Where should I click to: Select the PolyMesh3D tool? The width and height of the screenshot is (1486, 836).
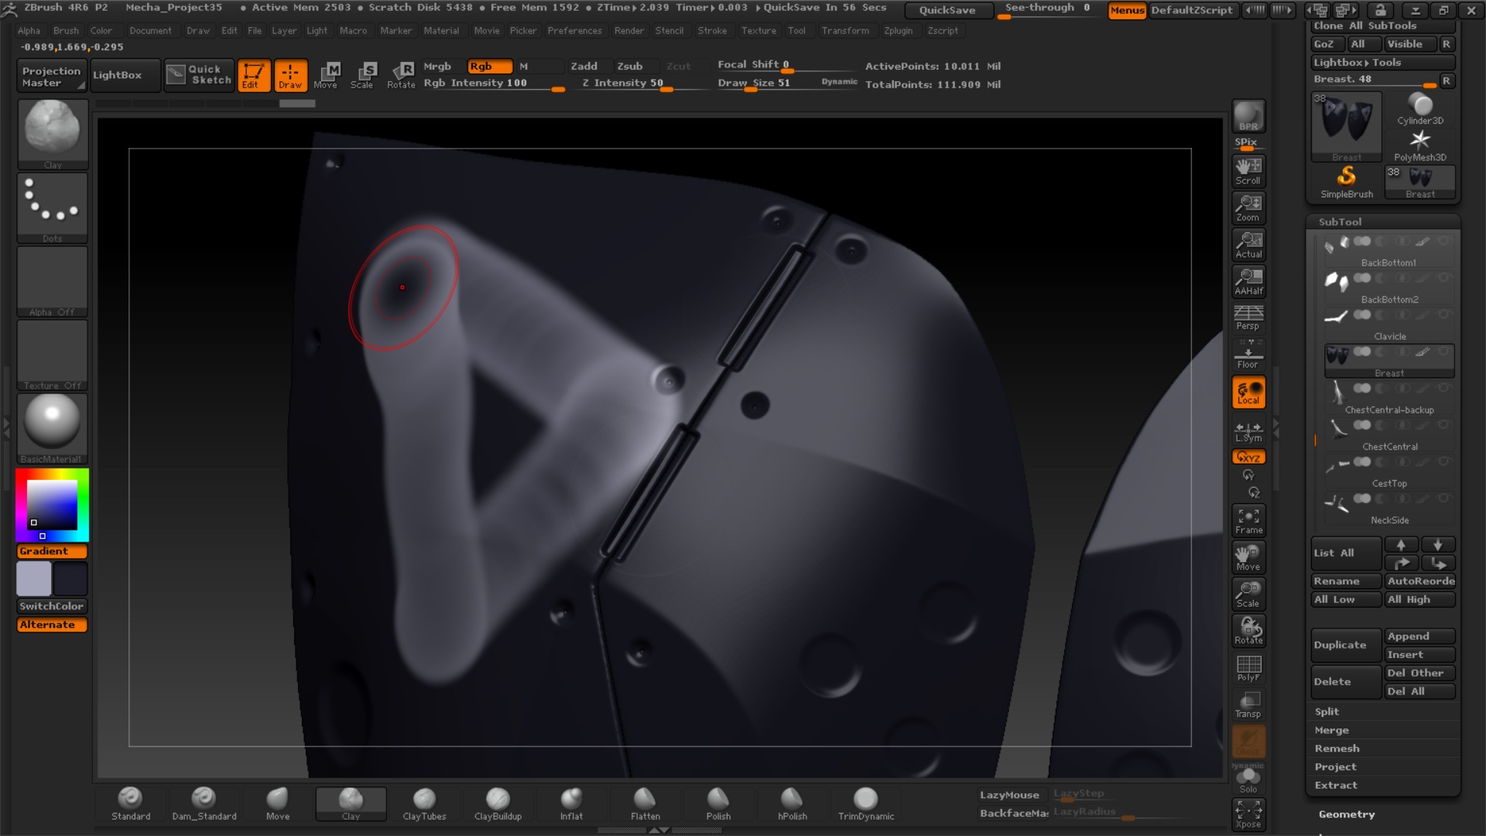[x=1420, y=146]
